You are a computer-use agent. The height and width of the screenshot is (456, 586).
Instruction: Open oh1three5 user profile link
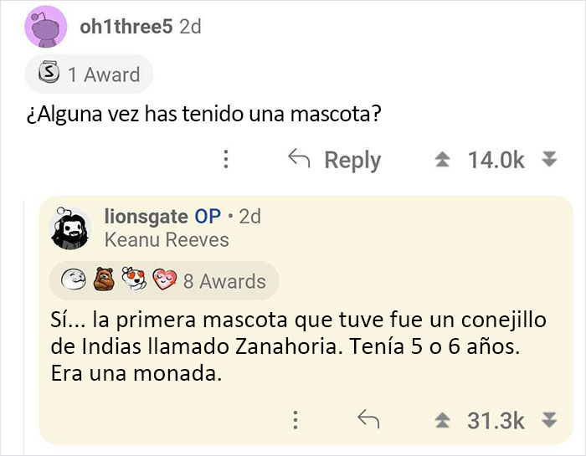coord(126,27)
